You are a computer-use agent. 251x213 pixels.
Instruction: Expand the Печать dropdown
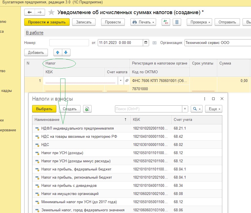click(143, 22)
